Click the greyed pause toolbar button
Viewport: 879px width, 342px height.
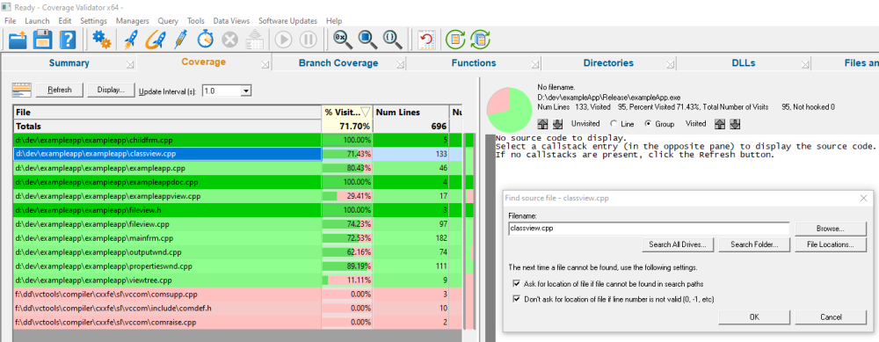309,40
